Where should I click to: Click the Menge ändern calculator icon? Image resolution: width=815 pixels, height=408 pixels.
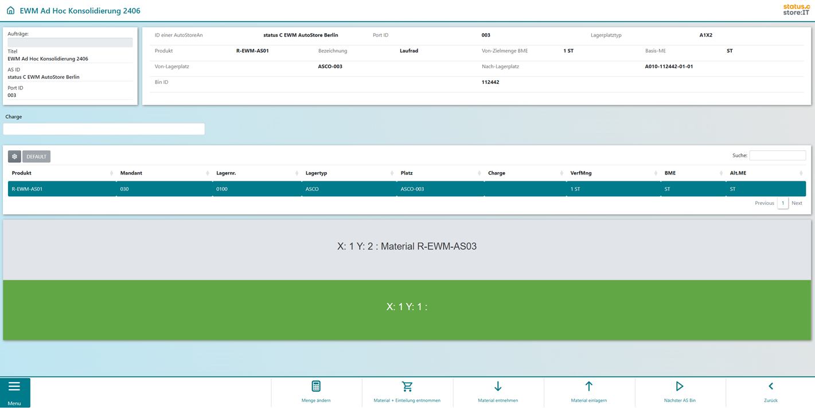pyautogui.click(x=316, y=387)
